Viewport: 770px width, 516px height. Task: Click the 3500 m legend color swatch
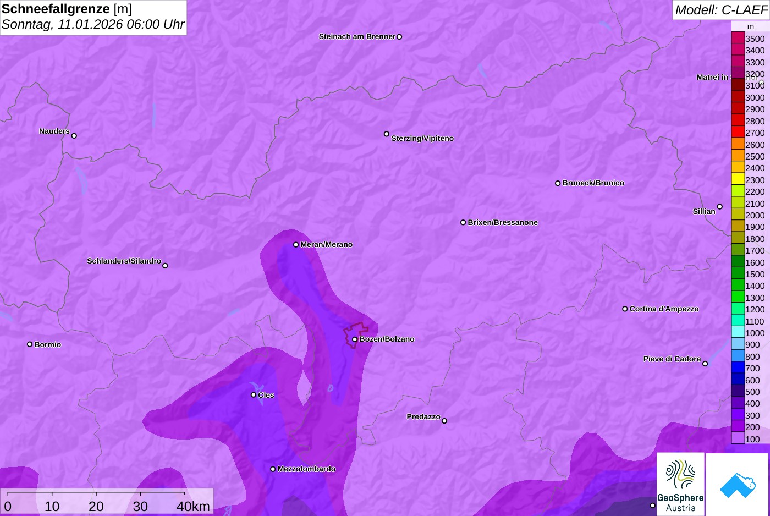pyautogui.click(x=738, y=38)
